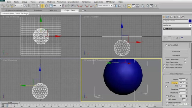Open the Curve Editor icon
The width and height of the screenshot is (192, 108).
[x=133, y=6]
